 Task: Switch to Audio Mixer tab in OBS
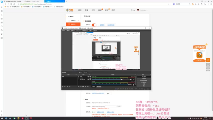tap(94, 86)
